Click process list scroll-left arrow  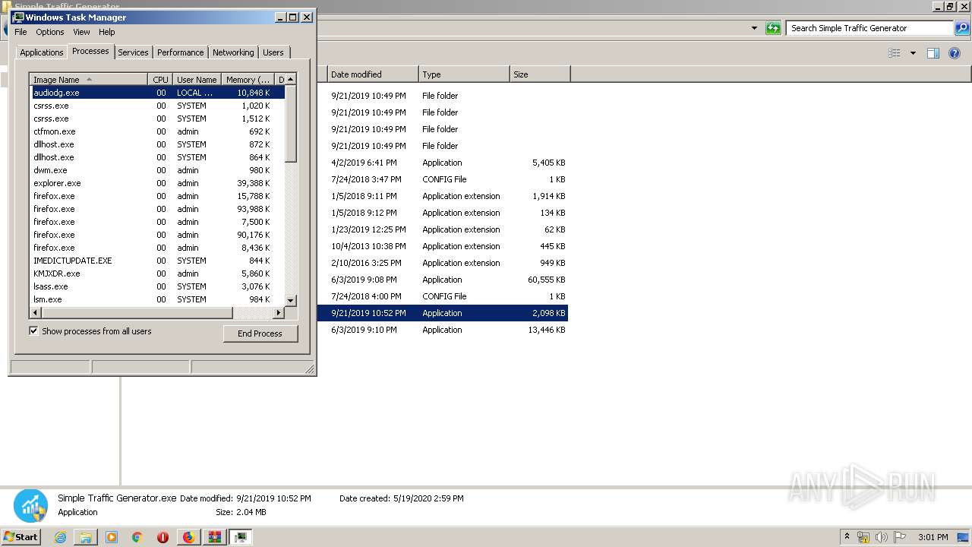tap(35, 312)
